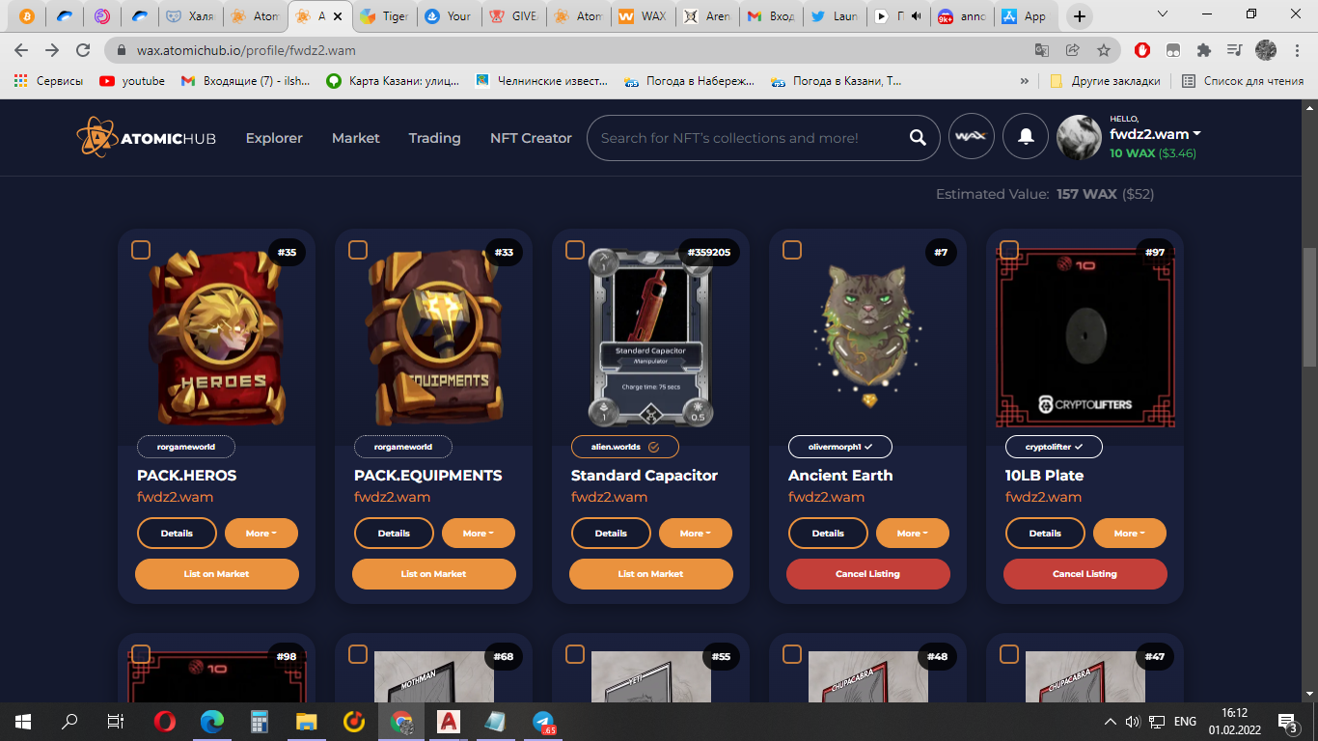The height and width of the screenshot is (741, 1318).
Task: Click the search magnifier icon
Action: (x=918, y=138)
